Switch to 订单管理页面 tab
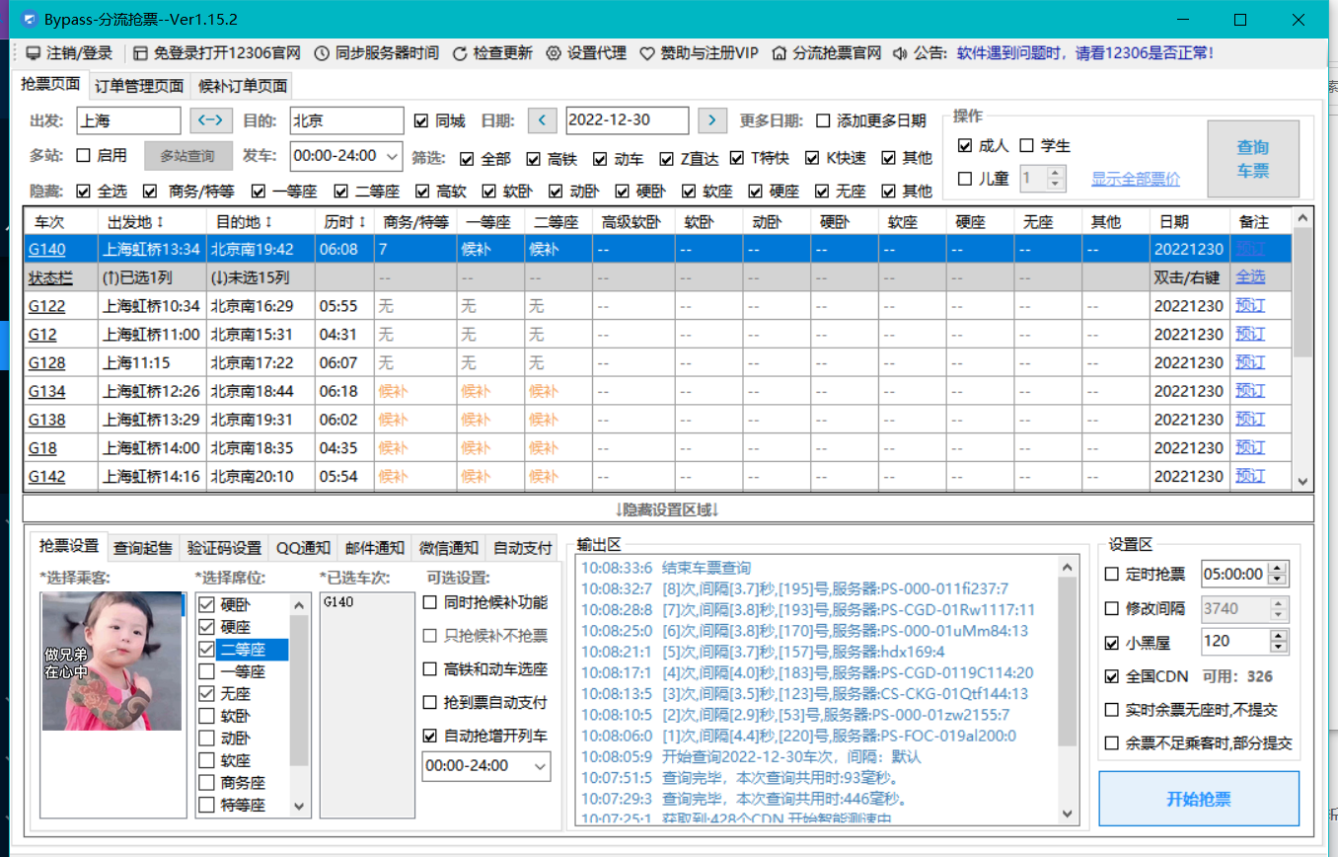This screenshot has height=857, width=1338. pyautogui.click(x=139, y=86)
